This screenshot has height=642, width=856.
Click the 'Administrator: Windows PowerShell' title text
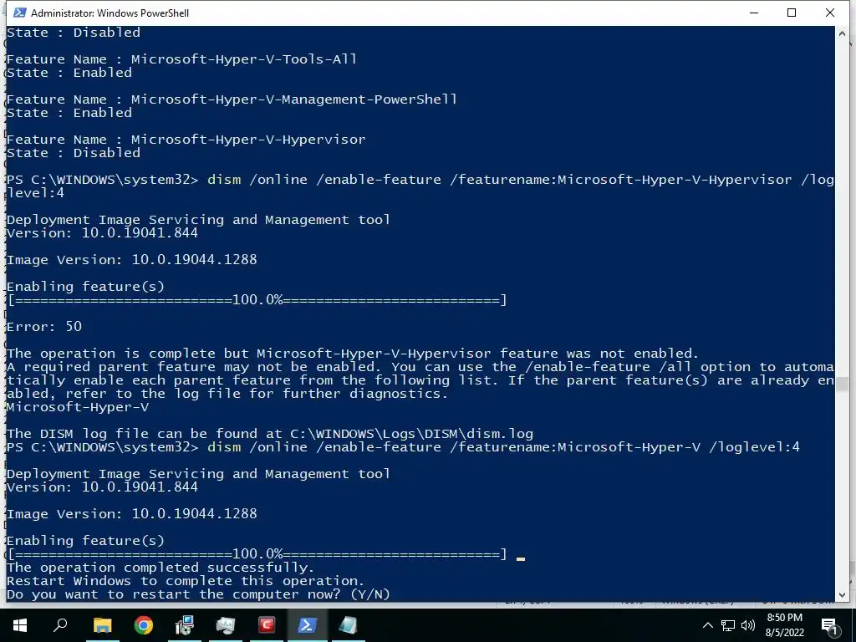point(110,13)
